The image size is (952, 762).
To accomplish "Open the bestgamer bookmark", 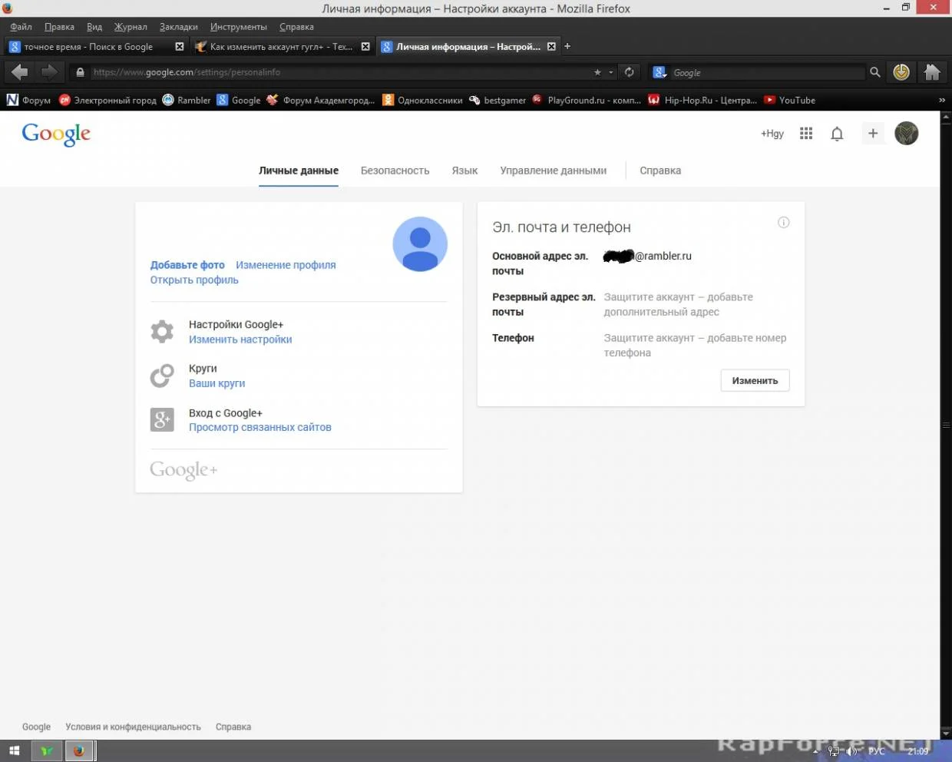I will (x=497, y=100).
